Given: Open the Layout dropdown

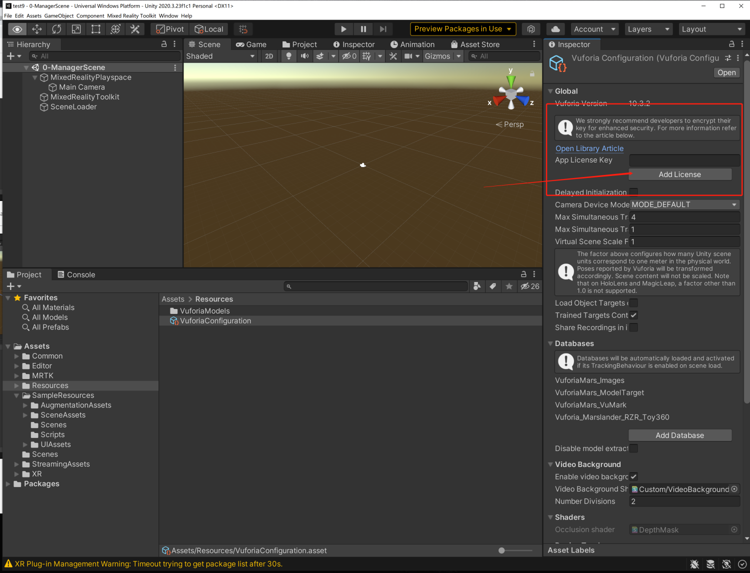Looking at the screenshot, I should coord(711,29).
